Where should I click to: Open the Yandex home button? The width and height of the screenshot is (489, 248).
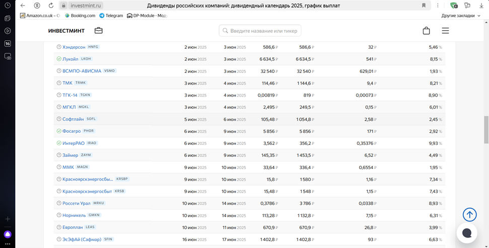click(37, 6)
